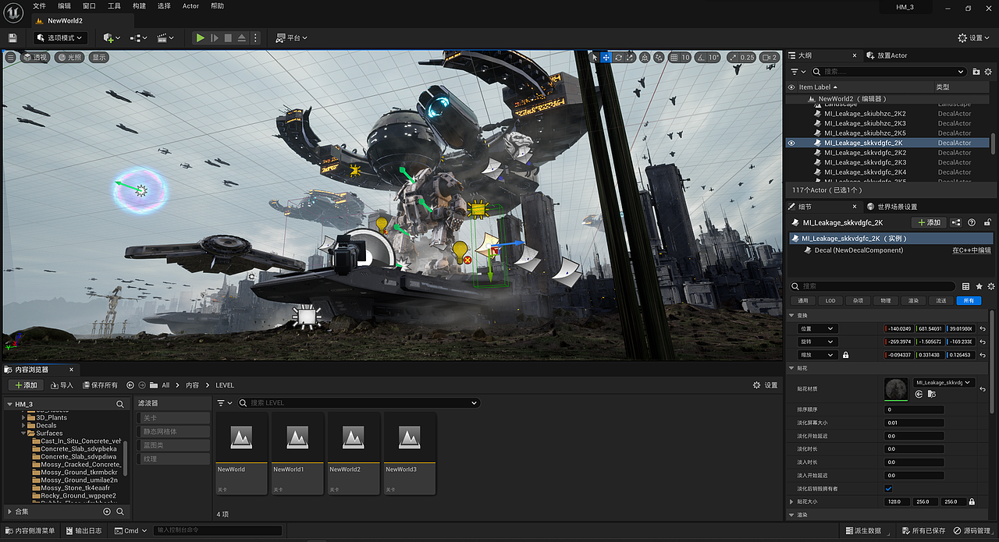Click the 排序顺序 value field
Screen dimensions: 999x542
coord(914,409)
